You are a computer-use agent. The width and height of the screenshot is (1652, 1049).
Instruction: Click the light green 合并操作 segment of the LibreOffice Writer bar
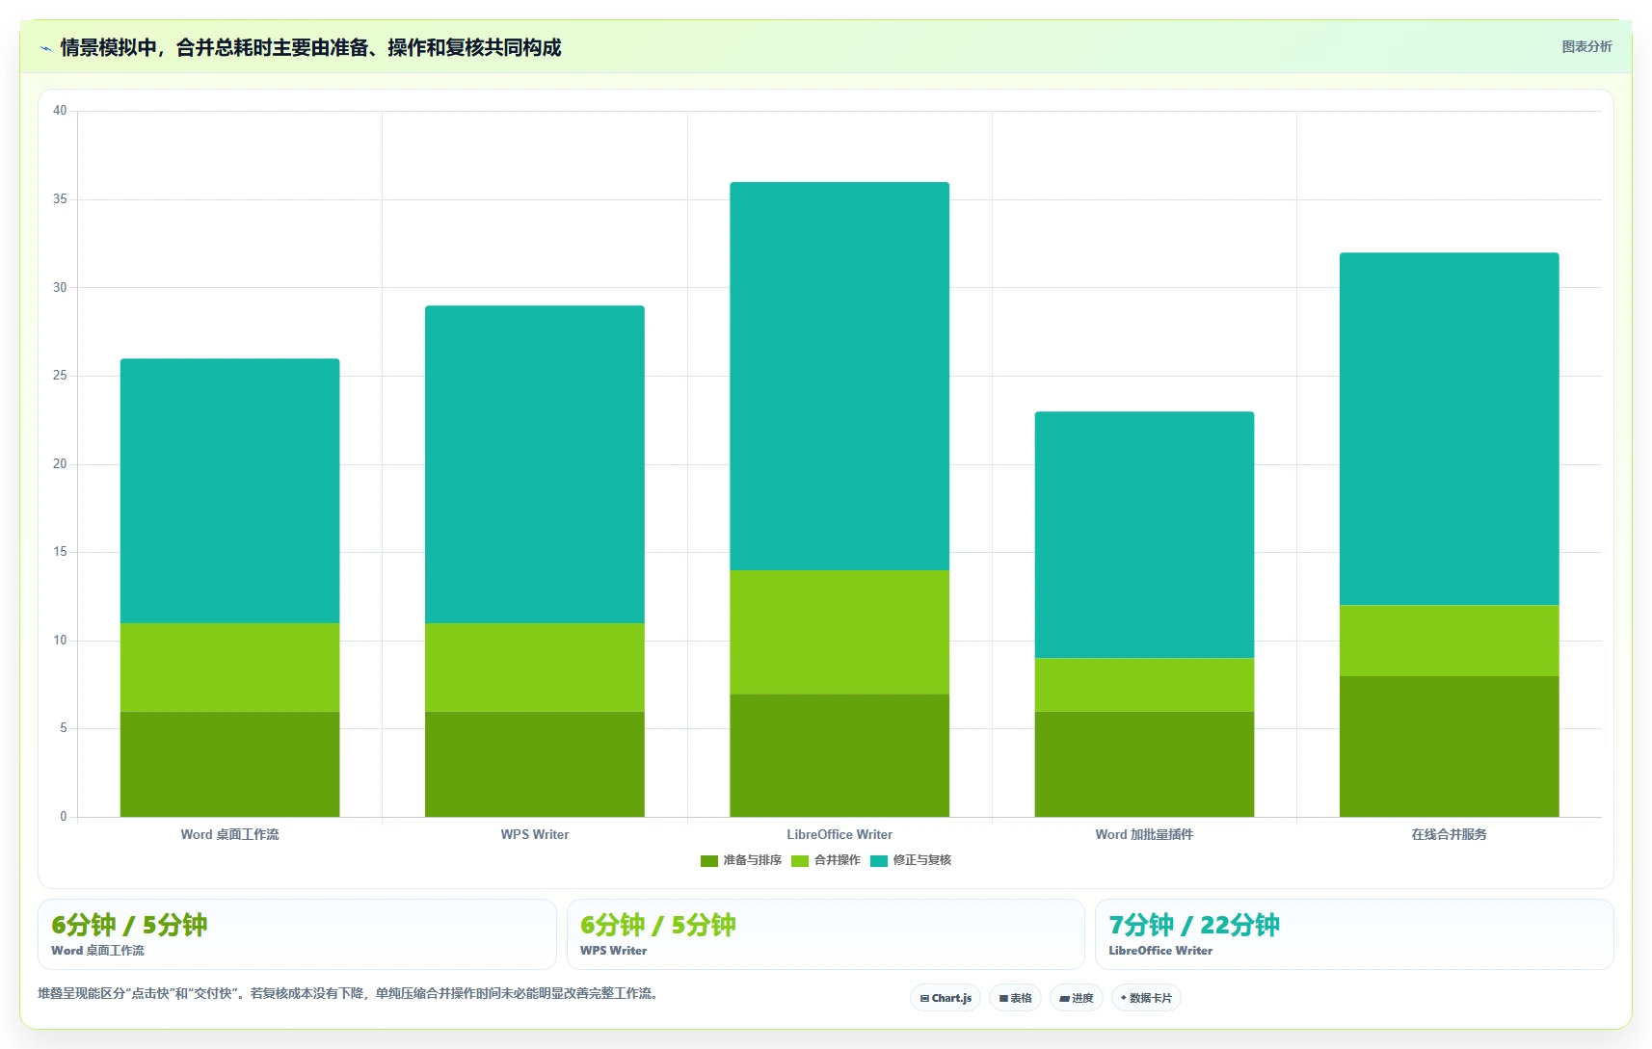[839, 632]
